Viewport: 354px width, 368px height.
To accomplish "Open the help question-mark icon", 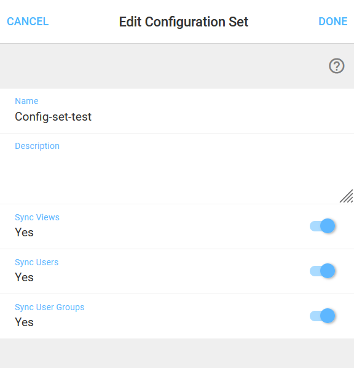I will (336, 66).
